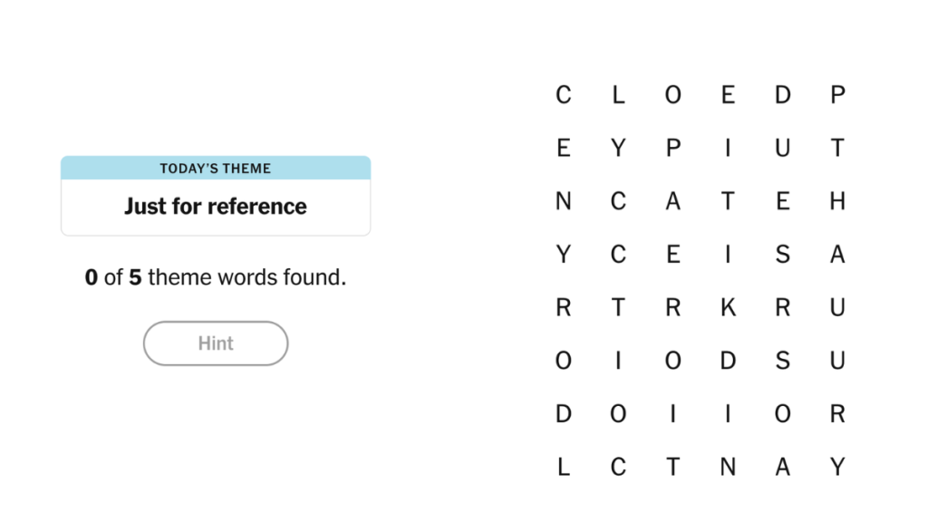The image size is (928, 522).
Task: Select the D in the top row
Action: click(x=783, y=94)
